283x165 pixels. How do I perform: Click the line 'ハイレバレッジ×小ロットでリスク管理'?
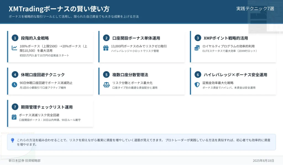tap(135, 51)
